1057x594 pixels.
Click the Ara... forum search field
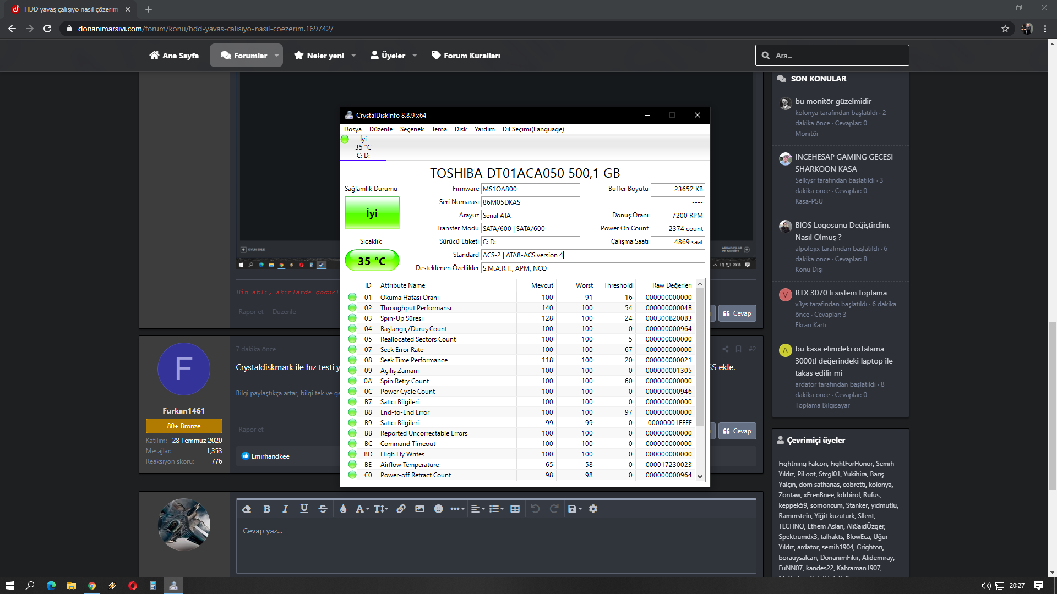coord(832,56)
